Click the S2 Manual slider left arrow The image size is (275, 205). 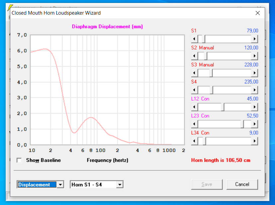pyautogui.click(x=194, y=56)
